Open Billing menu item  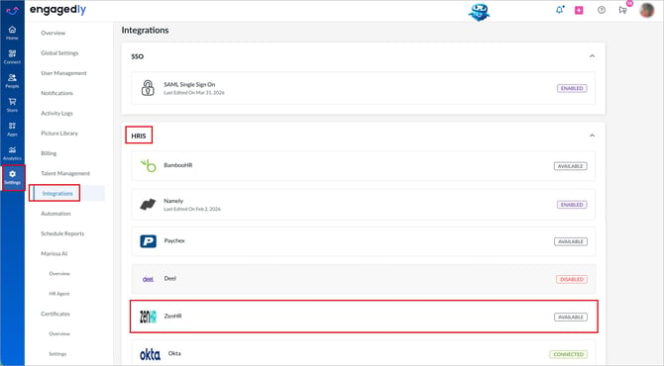(x=49, y=153)
